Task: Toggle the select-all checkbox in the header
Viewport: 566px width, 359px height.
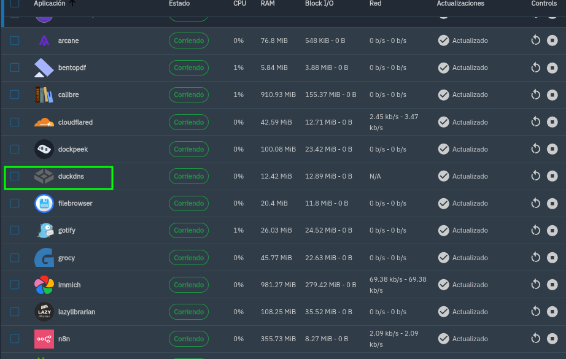Action: point(15,4)
